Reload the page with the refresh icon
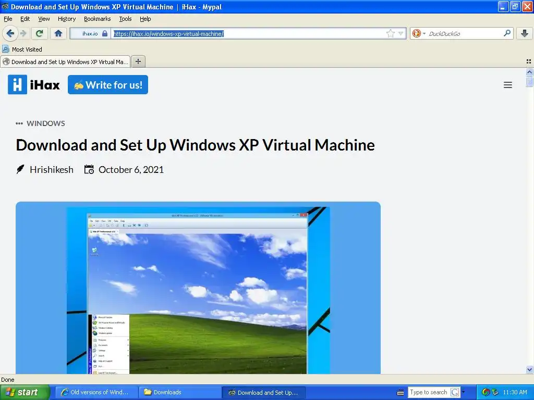This screenshot has width=534, height=400. (39, 33)
